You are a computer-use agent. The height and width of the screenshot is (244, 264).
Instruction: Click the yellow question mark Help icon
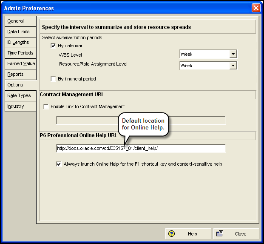click(x=171, y=234)
